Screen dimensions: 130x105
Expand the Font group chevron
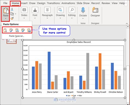pyautogui.click(x=35, y=18)
